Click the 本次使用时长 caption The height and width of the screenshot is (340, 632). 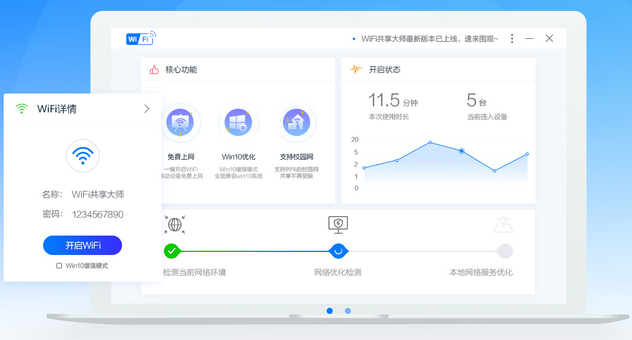(x=389, y=117)
